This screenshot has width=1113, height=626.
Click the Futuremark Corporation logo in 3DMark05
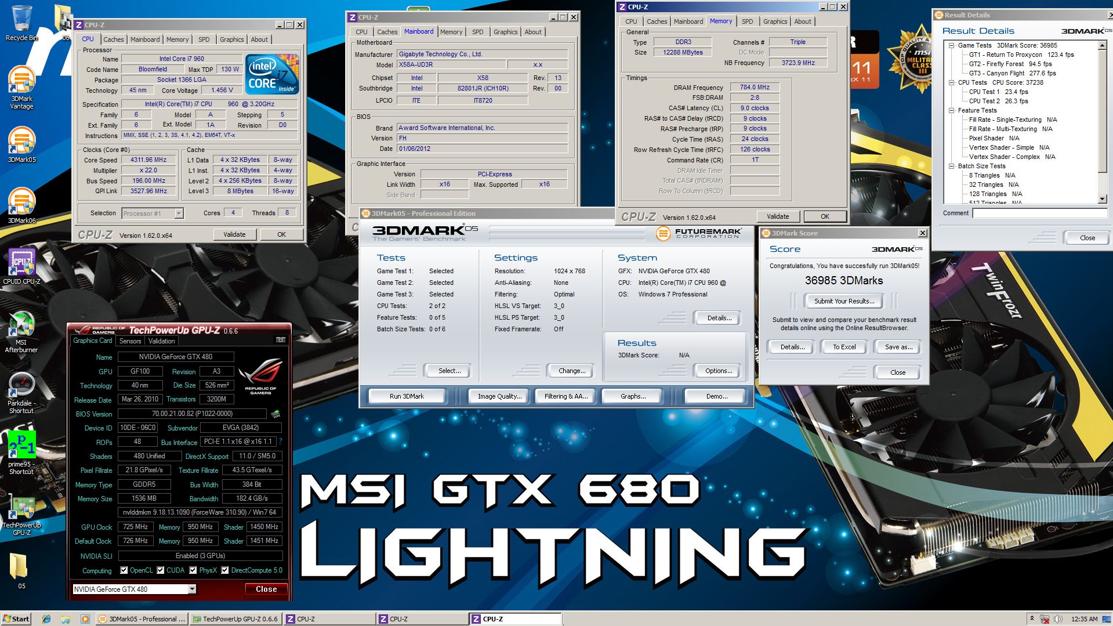(x=699, y=233)
